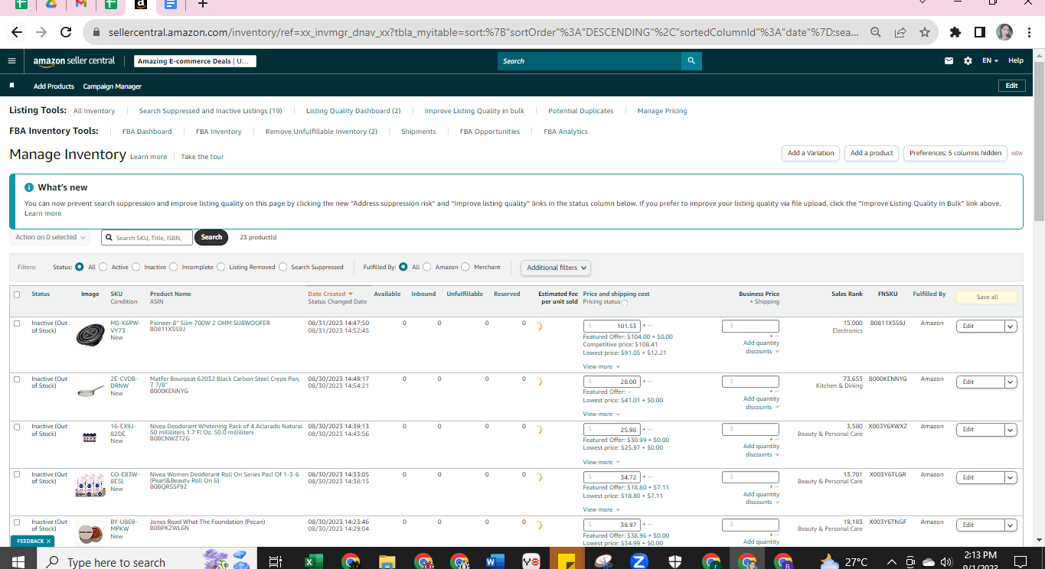
Task: Open a new browser tab with plus icon
Action: tap(202, 4)
